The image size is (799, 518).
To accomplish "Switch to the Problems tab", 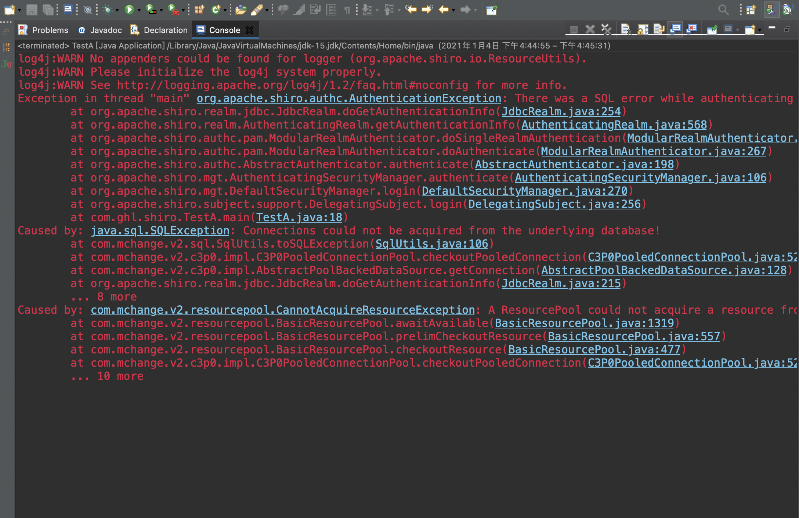I will [43, 30].
